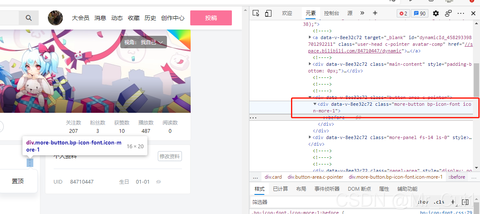Open the 辅助功能 tab
480x214 pixels.
pos(407,189)
